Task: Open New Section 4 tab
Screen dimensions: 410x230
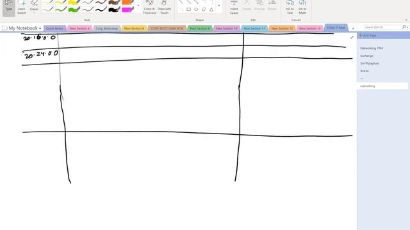Action: coord(79,28)
